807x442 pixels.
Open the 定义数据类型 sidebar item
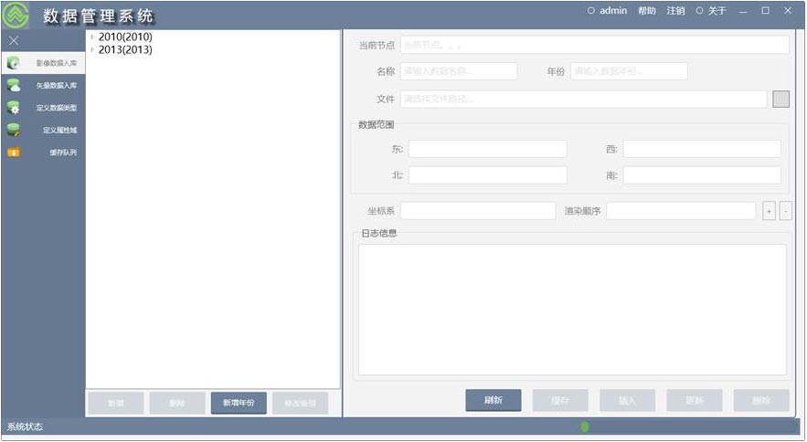click(x=43, y=108)
